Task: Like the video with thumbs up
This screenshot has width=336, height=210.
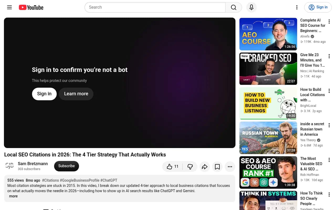Action: 173,166
